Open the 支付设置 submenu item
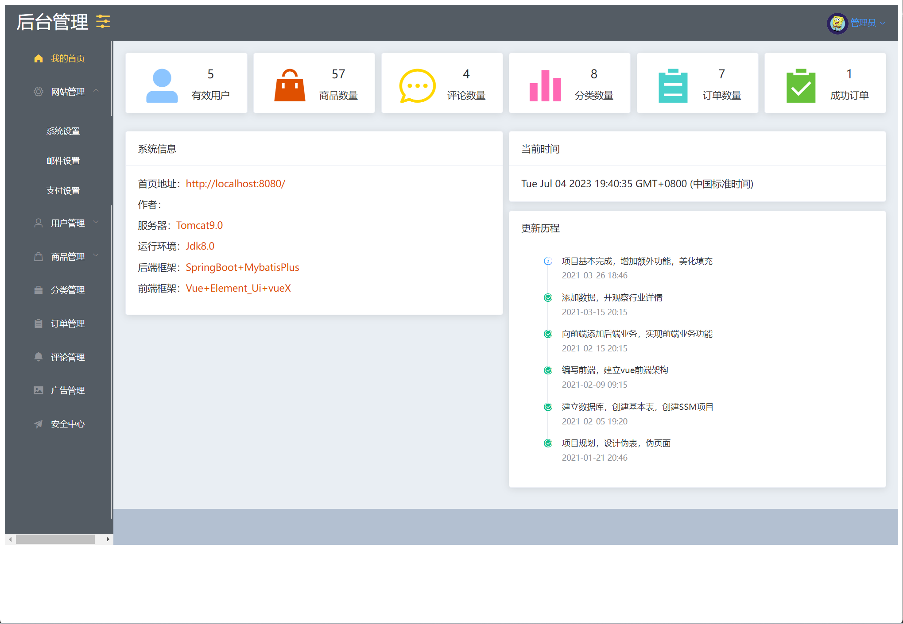The image size is (903, 624). tap(63, 191)
